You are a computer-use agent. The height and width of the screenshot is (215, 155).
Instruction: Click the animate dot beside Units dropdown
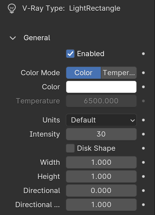[143, 120]
